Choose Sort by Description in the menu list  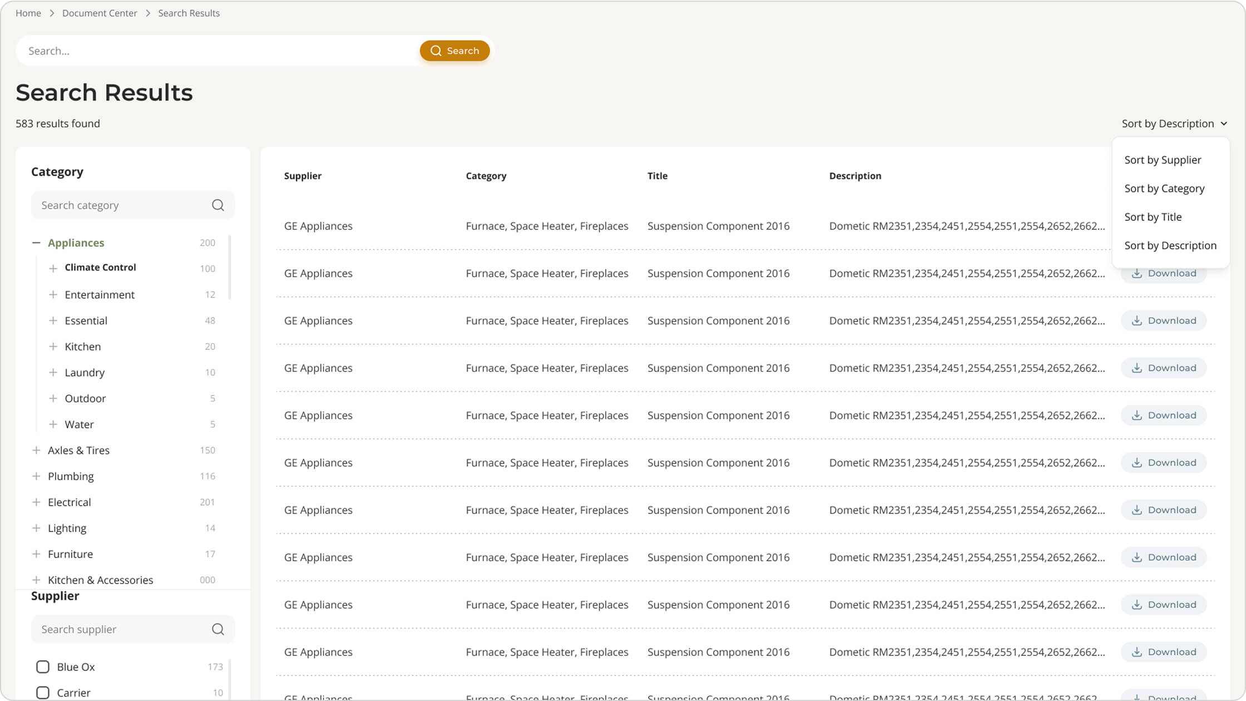click(x=1170, y=245)
